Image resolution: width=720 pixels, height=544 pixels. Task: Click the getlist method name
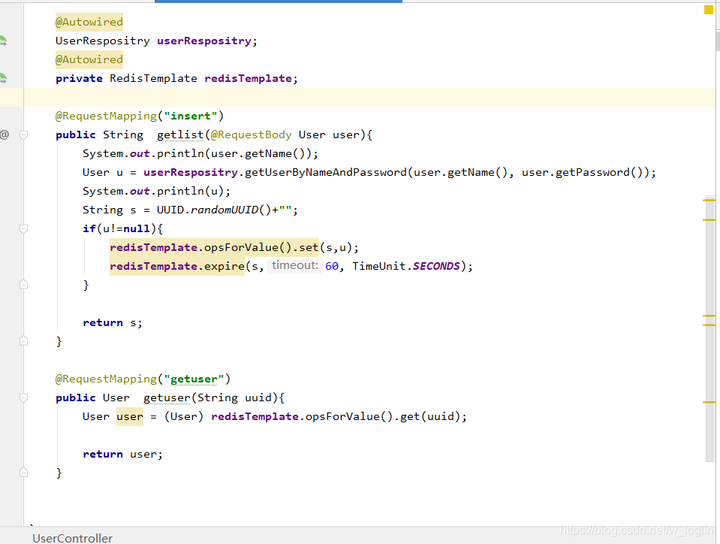coord(180,134)
